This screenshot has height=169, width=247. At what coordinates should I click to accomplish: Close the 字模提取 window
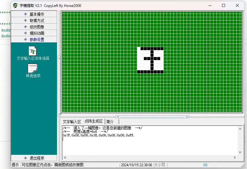(x=237, y=5)
